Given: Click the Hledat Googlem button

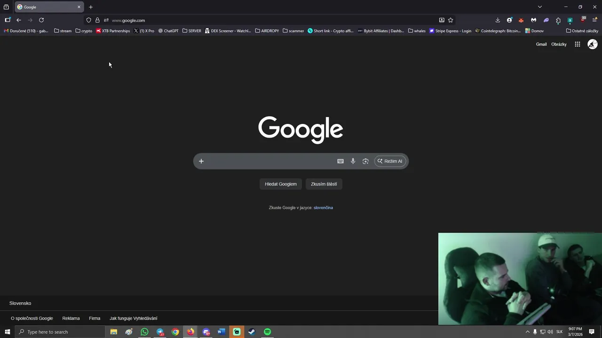Looking at the screenshot, I should click(281, 184).
